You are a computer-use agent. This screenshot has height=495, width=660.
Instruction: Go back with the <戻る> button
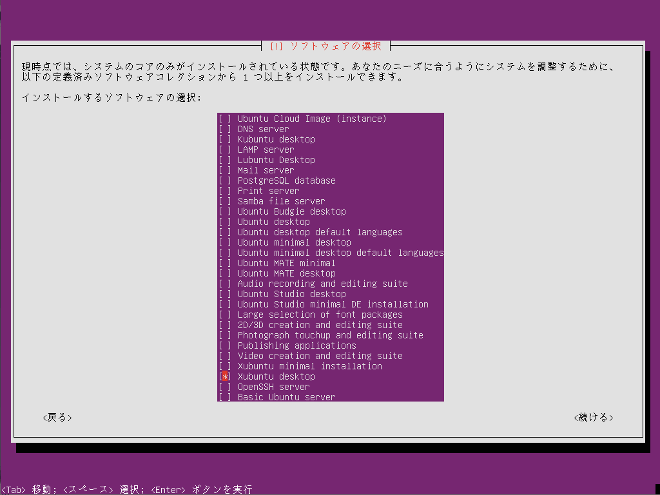(57, 418)
